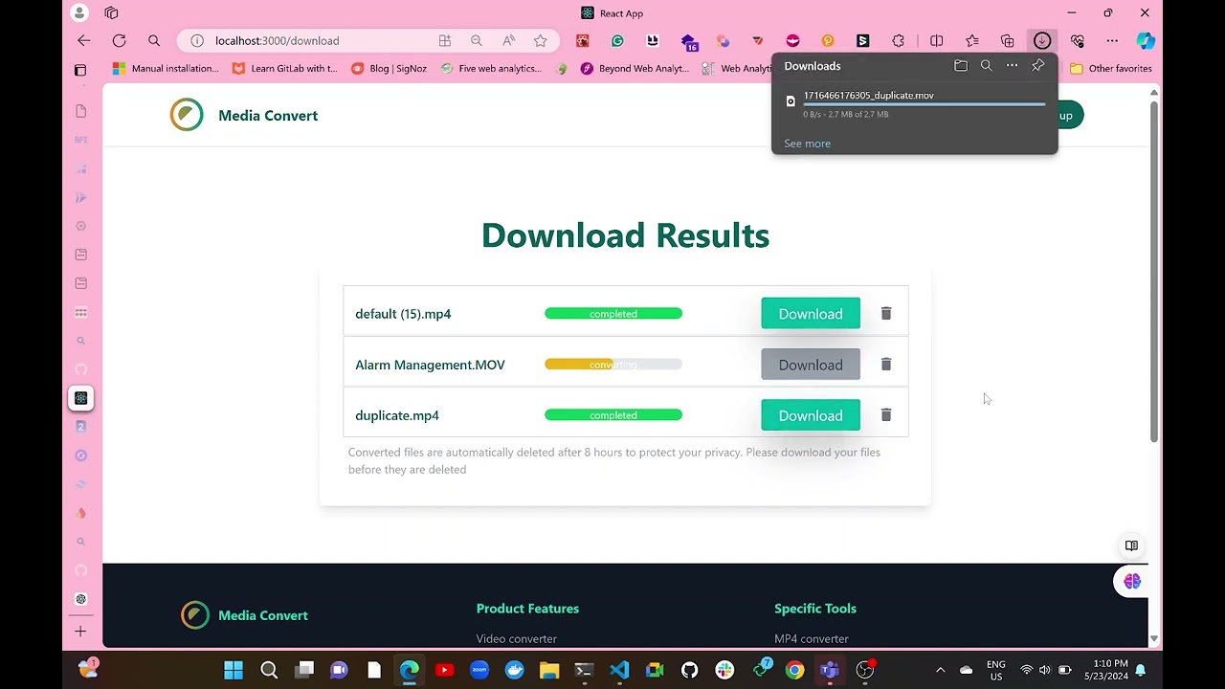Image resolution: width=1225 pixels, height=689 pixels.
Task: Add this page to favorites star
Action: pyautogui.click(x=541, y=41)
